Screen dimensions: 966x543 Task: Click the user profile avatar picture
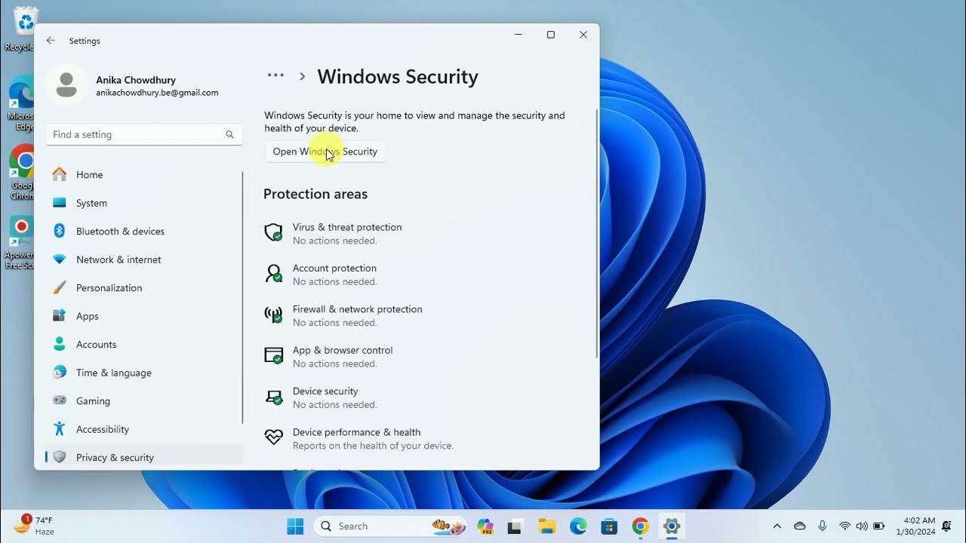click(x=66, y=84)
